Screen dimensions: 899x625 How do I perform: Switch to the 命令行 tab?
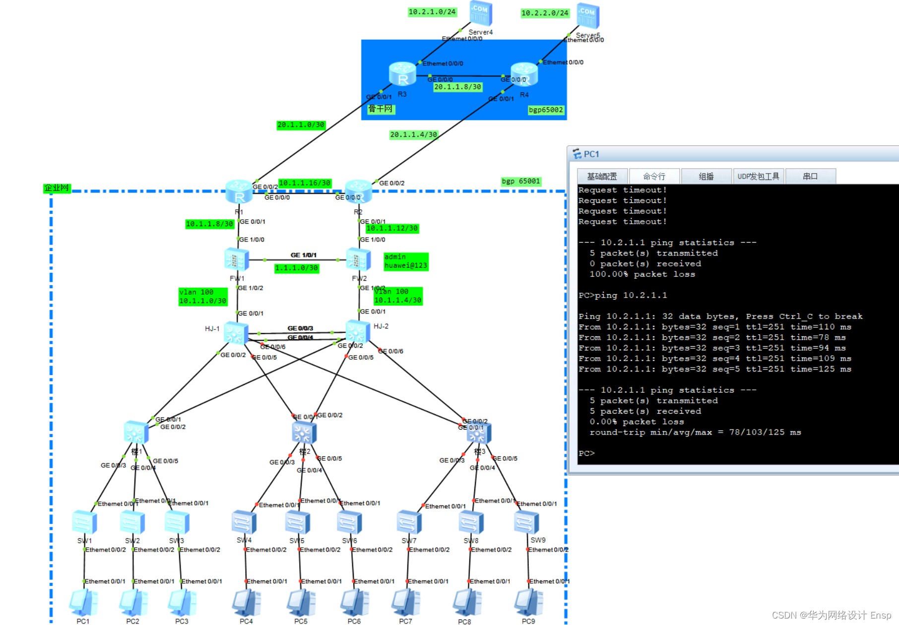tap(654, 176)
